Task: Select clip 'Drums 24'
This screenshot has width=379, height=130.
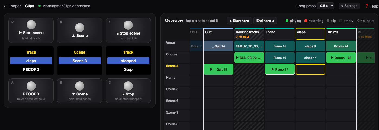Action: coord(341,46)
